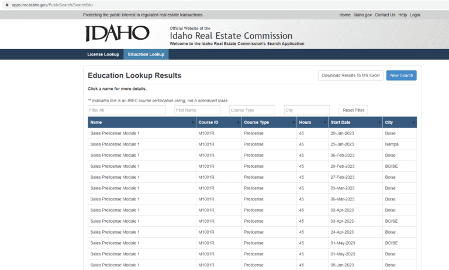Start a New Search
The image size is (449, 270).
point(402,75)
